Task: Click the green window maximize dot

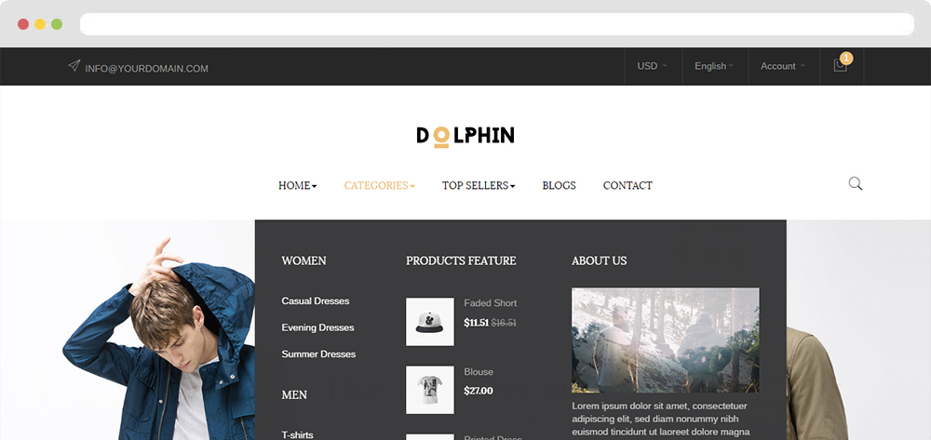Action: [57, 24]
